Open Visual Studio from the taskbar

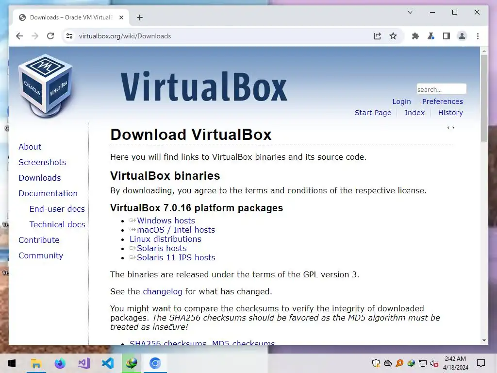pyautogui.click(x=83, y=363)
